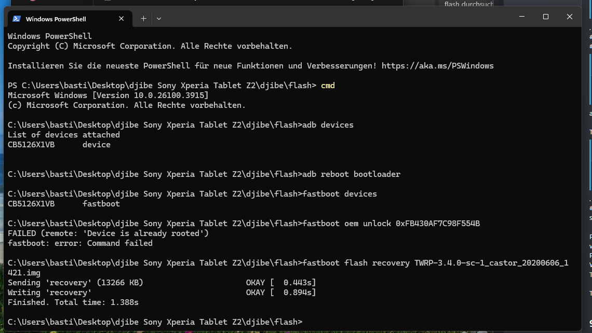Click the CB5126X1VB device serial under adb devices
Image resolution: width=592 pixels, height=333 pixels.
31,145
